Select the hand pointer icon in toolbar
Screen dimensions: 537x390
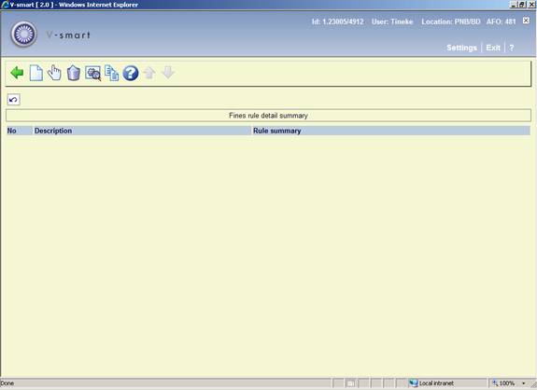click(x=54, y=73)
